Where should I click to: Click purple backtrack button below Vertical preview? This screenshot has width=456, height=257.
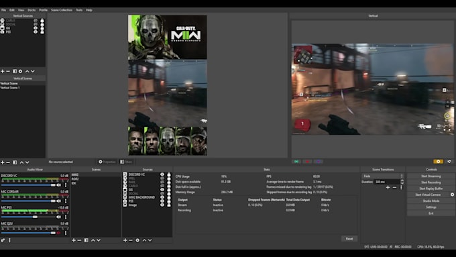[318, 162]
